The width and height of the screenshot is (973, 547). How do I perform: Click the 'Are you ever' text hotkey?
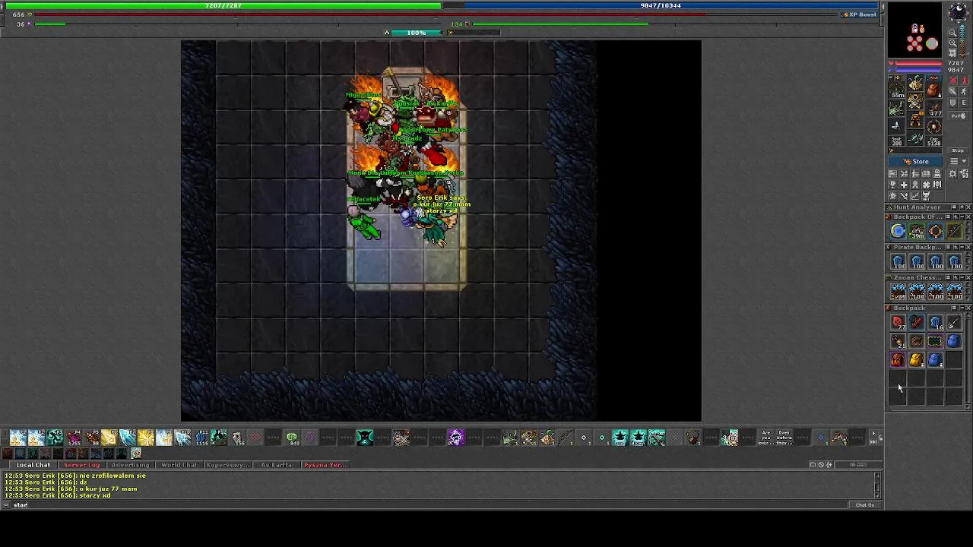(766, 438)
